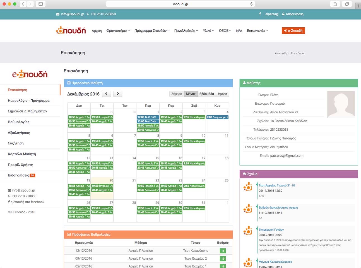Click Τεστ Θεωρίας 2 table cell
361x268 pixels.
[196, 259]
